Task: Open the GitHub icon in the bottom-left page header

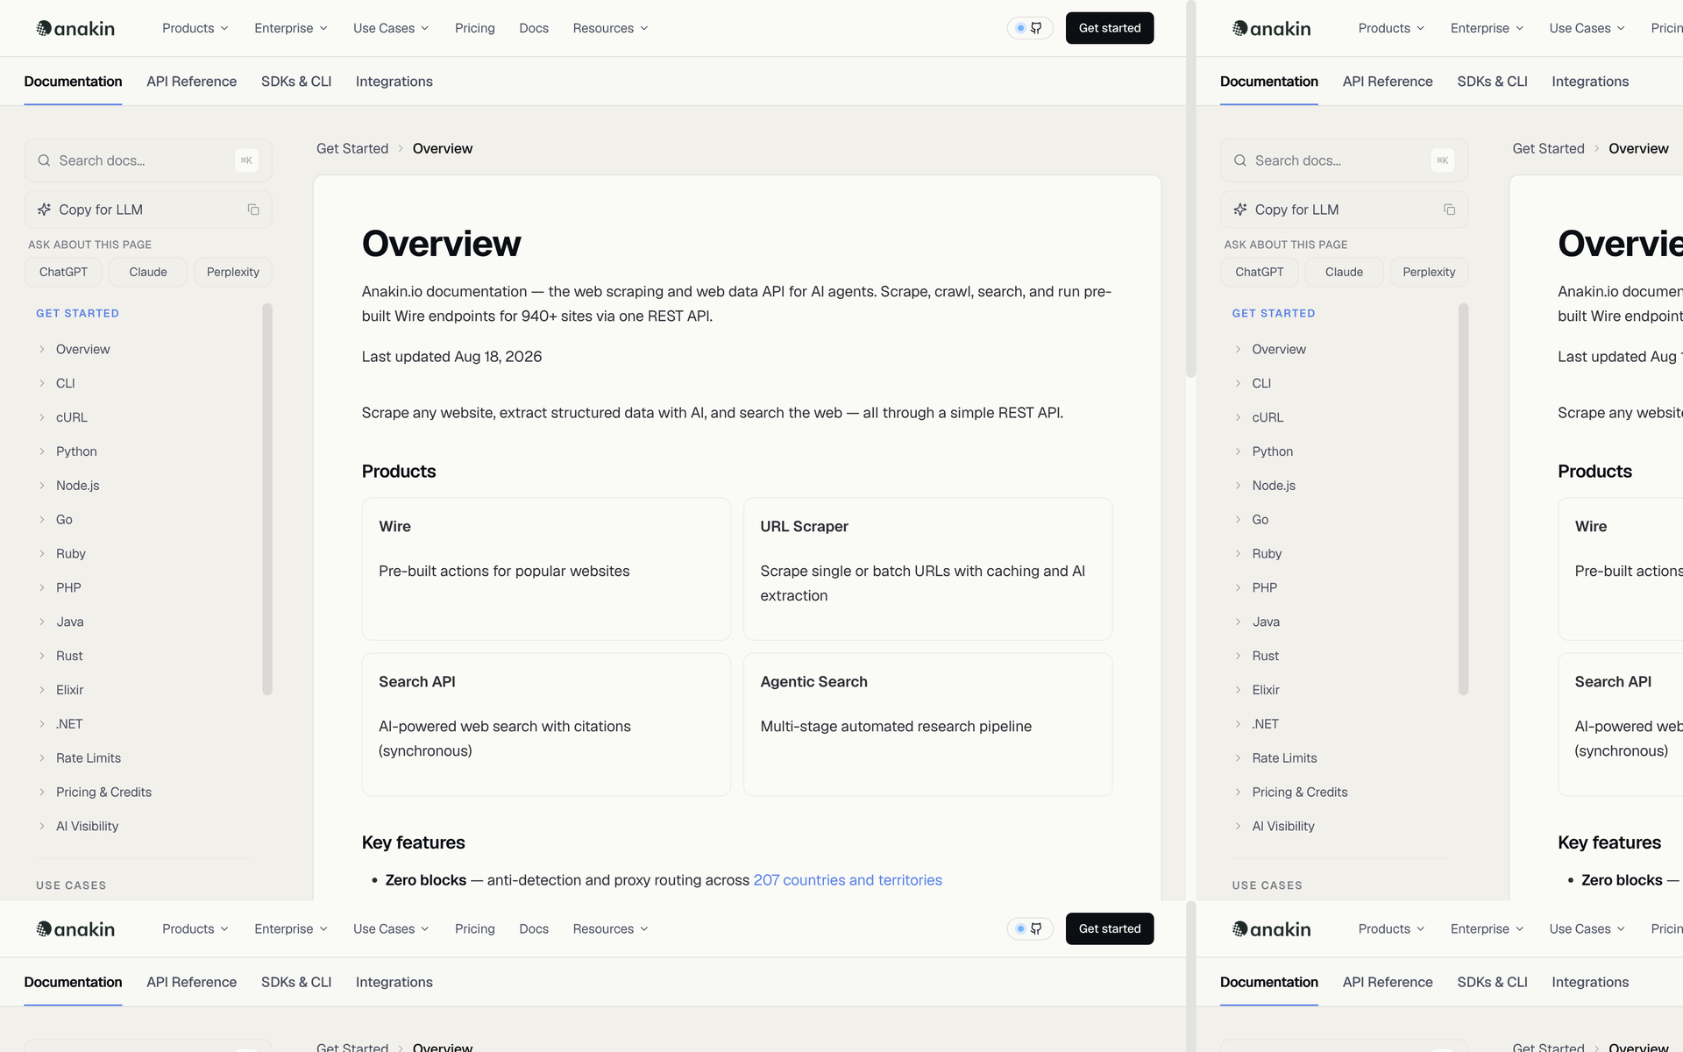Action: 1036,928
